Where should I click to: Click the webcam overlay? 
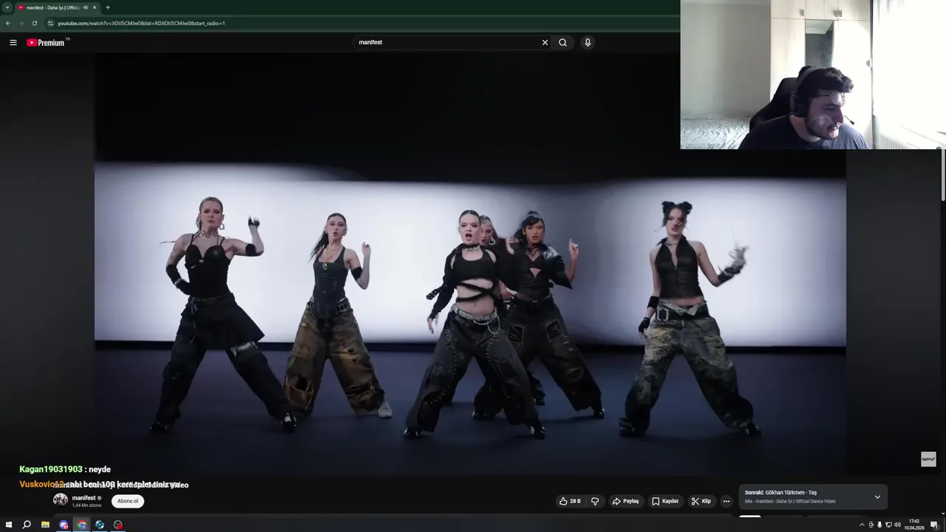(813, 75)
